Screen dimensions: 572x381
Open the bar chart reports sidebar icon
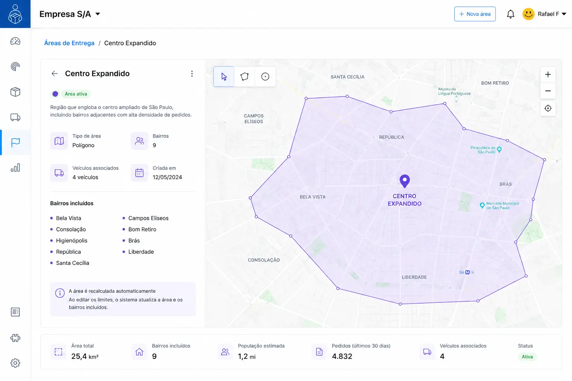click(x=15, y=168)
